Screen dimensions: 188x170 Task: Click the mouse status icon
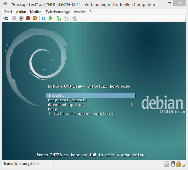pyautogui.click(x=173, y=164)
